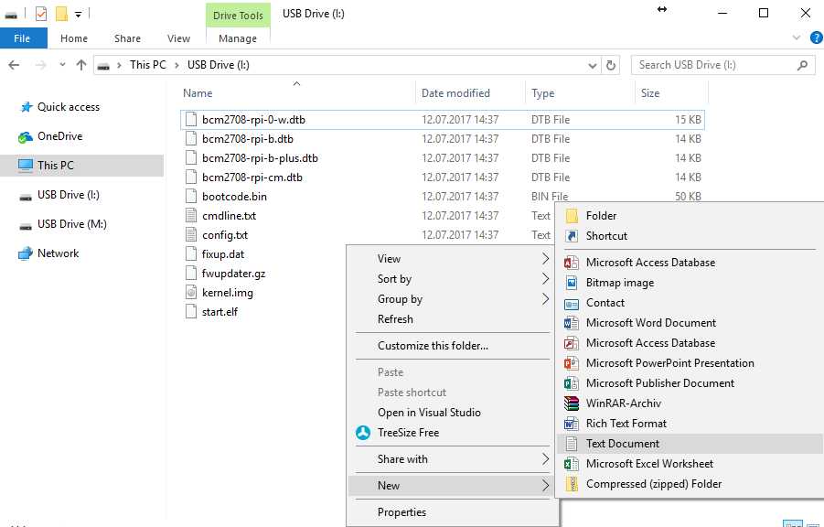Screen dimensions: 824x527
Task: Click the New folder icon in quick access toolbar
Action: click(x=61, y=14)
